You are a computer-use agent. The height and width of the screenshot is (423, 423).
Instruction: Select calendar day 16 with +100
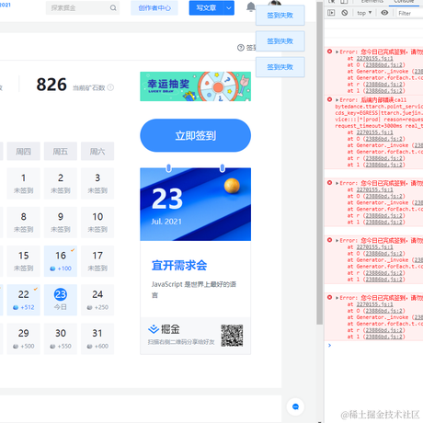[61, 261]
